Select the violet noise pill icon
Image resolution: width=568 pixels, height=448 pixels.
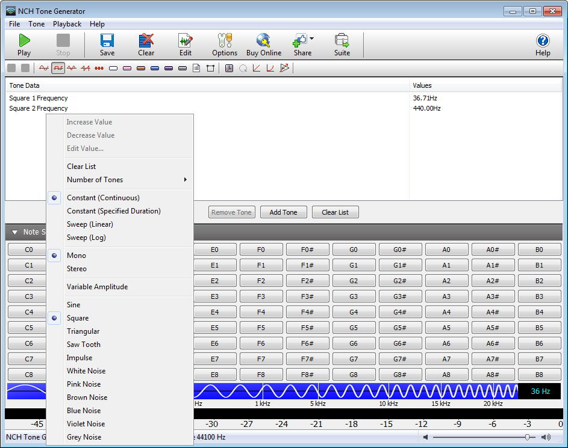pyautogui.click(x=169, y=68)
